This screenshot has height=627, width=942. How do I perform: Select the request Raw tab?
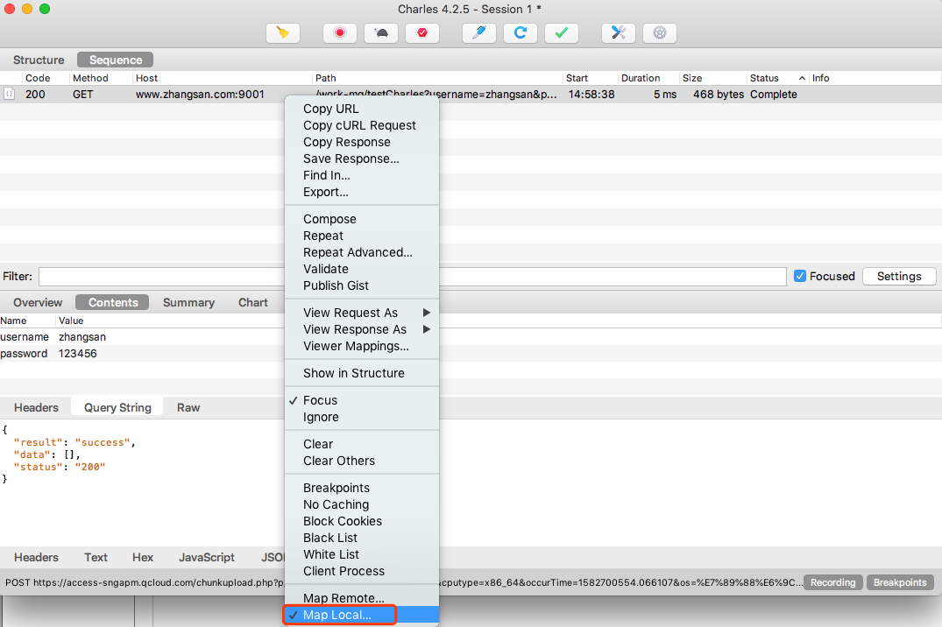[x=188, y=408]
